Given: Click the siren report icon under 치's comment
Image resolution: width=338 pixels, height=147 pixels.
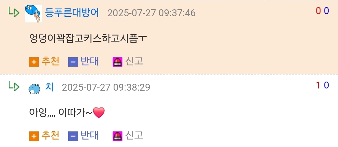Looking at the screenshot, I should pos(117,136).
